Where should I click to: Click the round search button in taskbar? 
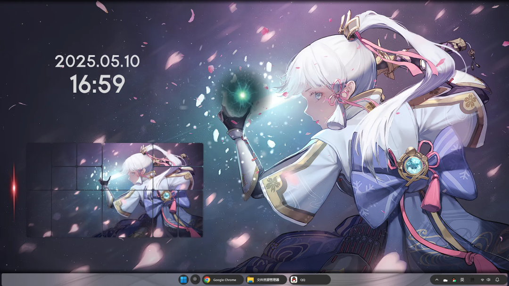pos(195,279)
